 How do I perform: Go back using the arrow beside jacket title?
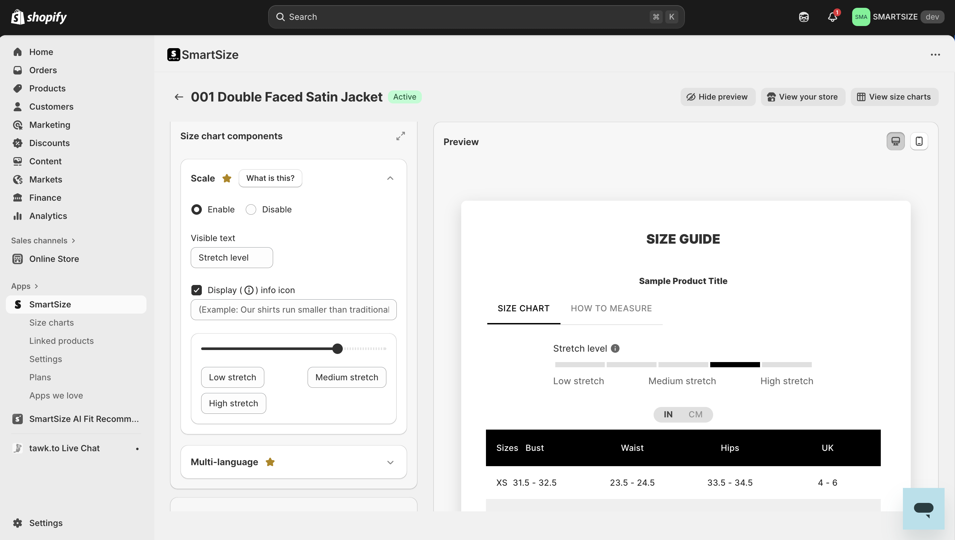pyautogui.click(x=179, y=97)
